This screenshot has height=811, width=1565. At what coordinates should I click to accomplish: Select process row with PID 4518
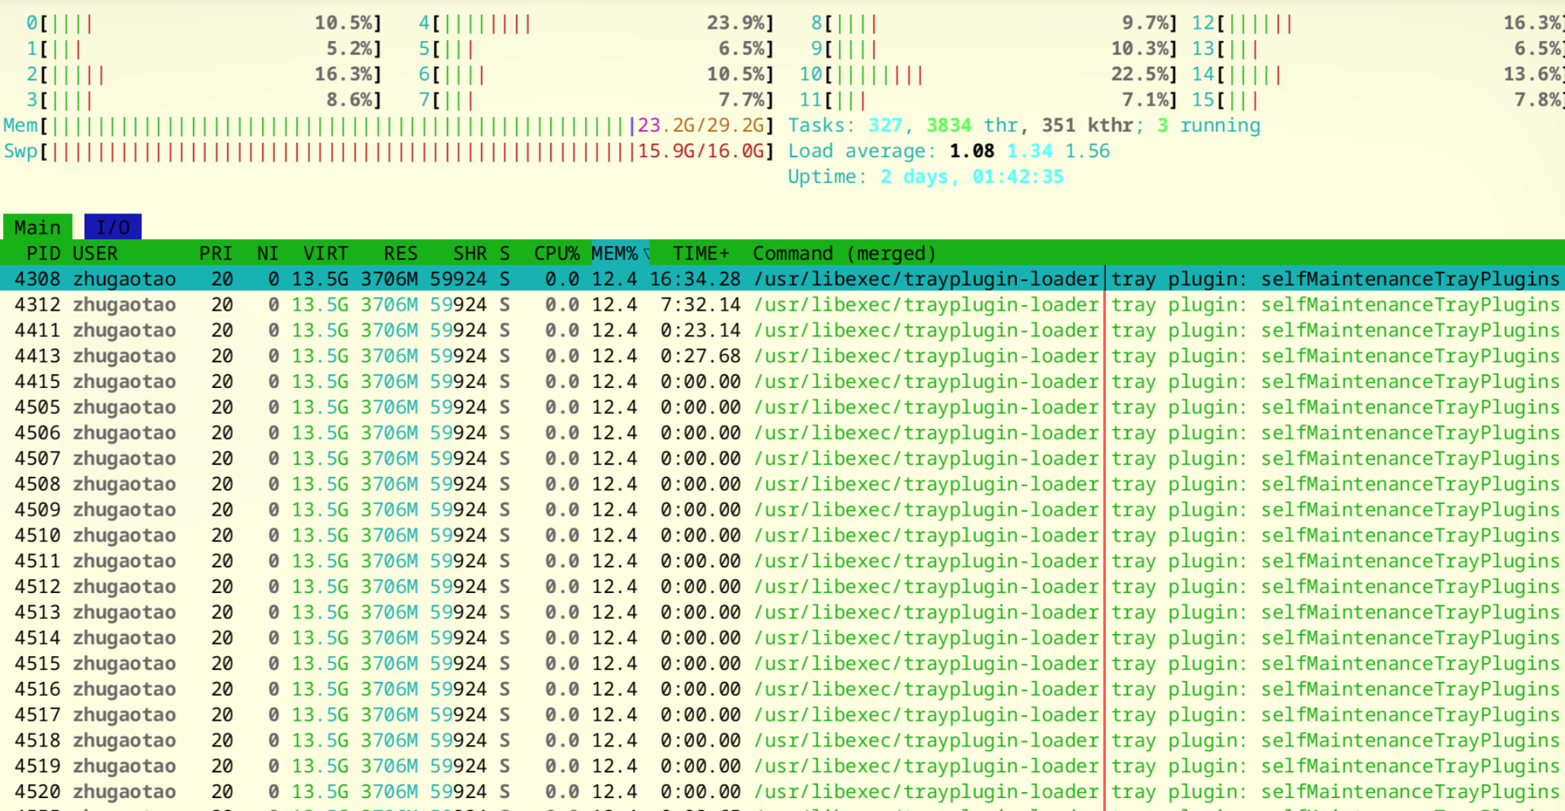(x=782, y=740)
